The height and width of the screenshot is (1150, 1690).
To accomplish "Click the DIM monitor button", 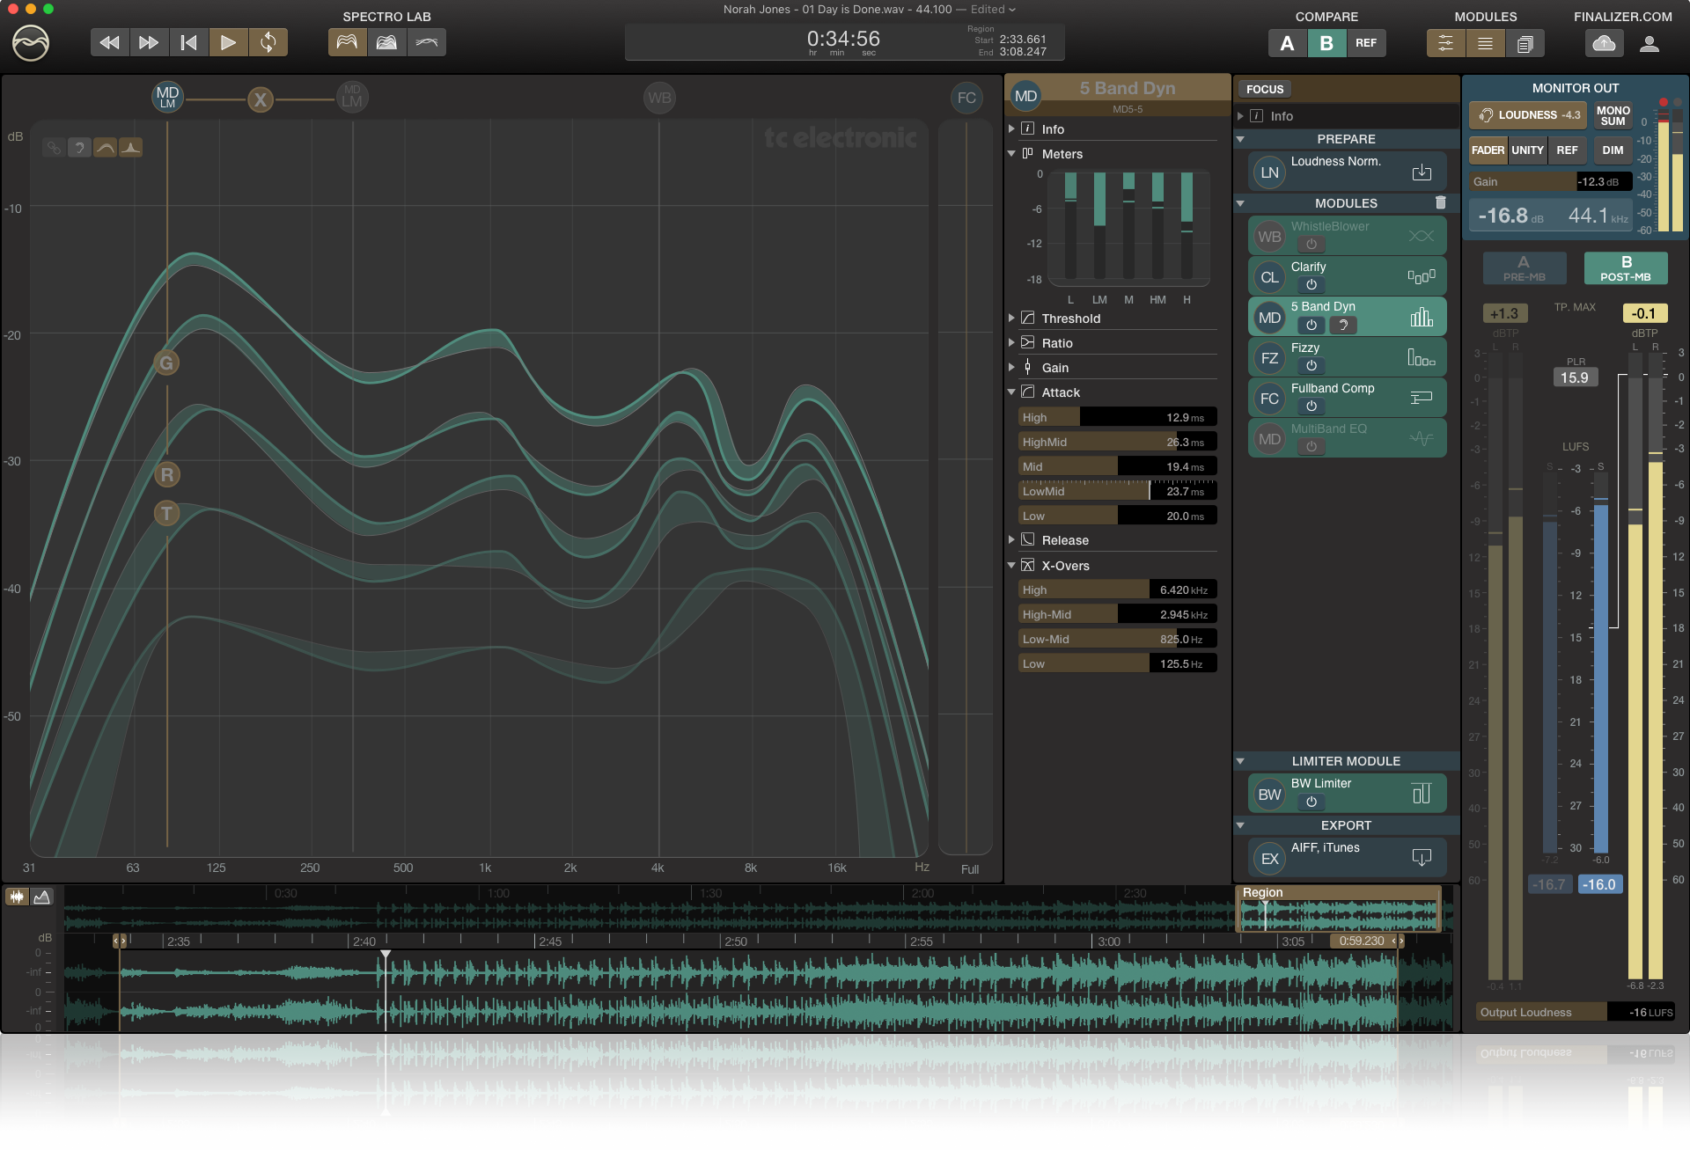I will coord(1613,150).
